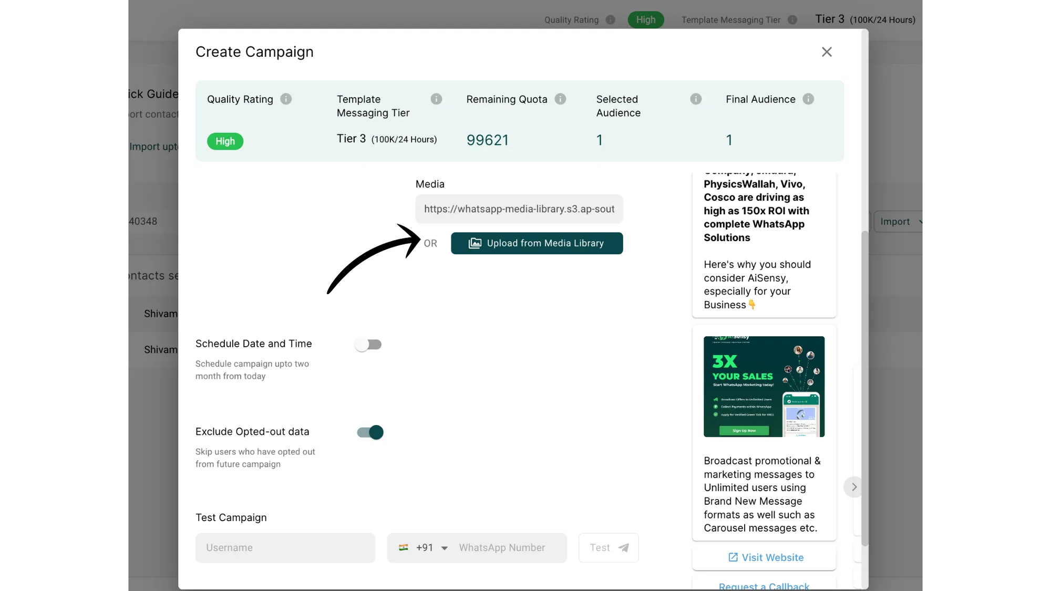1051x591 pixels.
Task: Click the info icon next to Final Audience
Action: click(809, 99)
